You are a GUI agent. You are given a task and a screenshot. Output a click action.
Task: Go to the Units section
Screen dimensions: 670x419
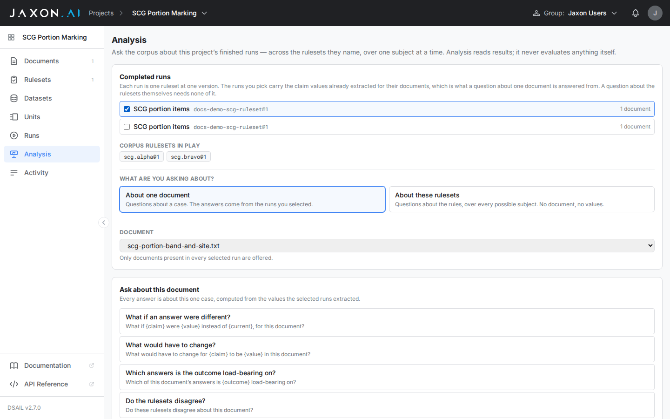point(52,117)
